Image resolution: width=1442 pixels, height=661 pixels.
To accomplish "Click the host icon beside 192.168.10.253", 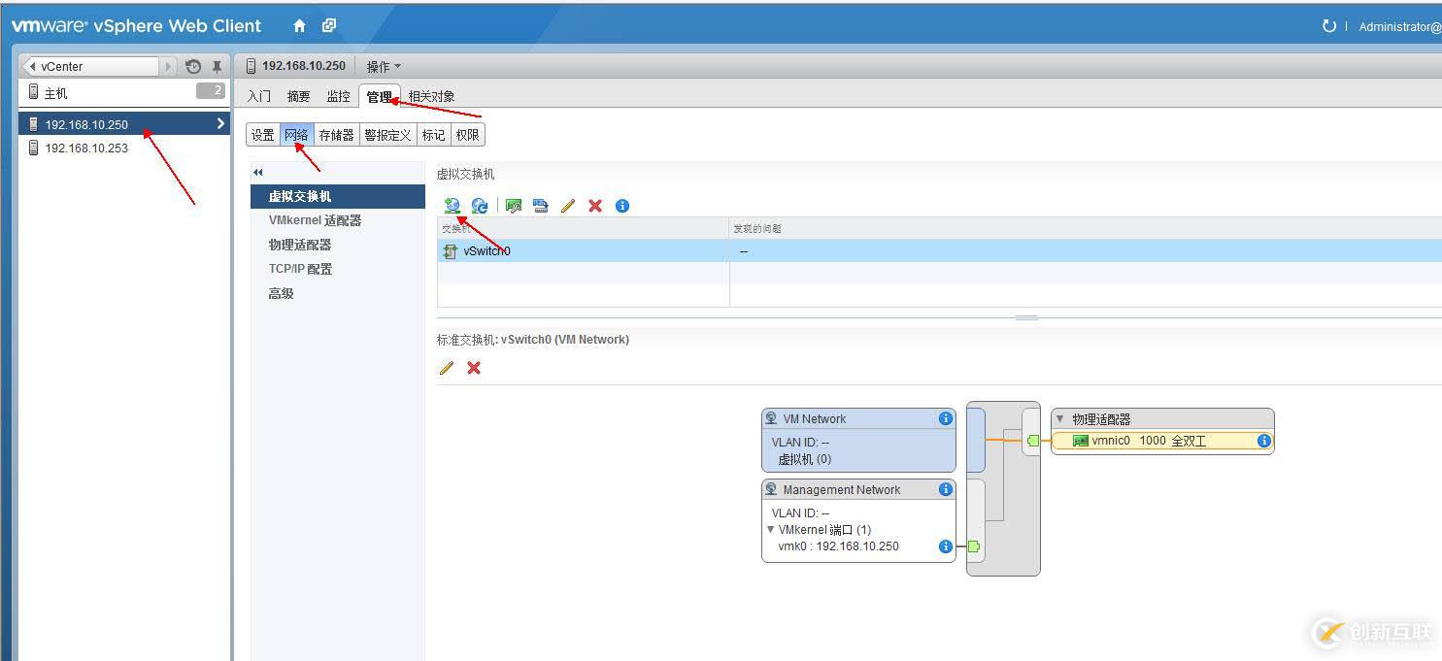I will [x=34, y=148].
